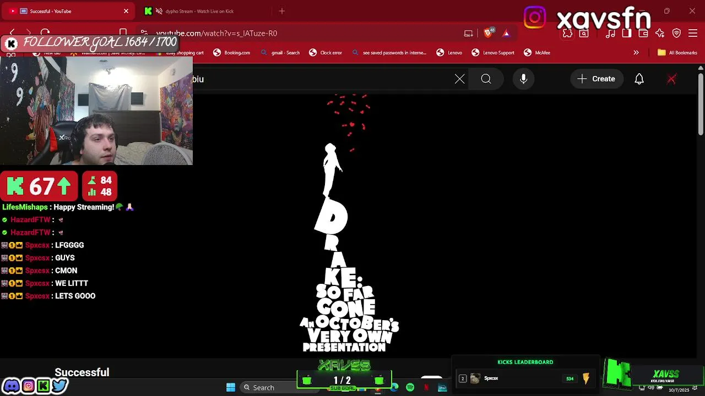
Task: Open Spotify from the taskbar
Action: [x=410, y=388]
